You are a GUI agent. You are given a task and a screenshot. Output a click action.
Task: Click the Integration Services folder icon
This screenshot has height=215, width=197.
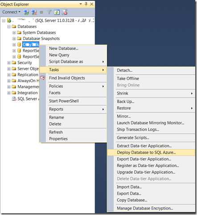click(14, 93)
